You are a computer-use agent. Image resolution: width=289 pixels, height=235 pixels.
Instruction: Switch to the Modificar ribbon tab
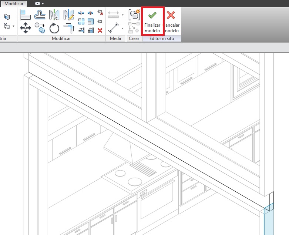[14, 3]
